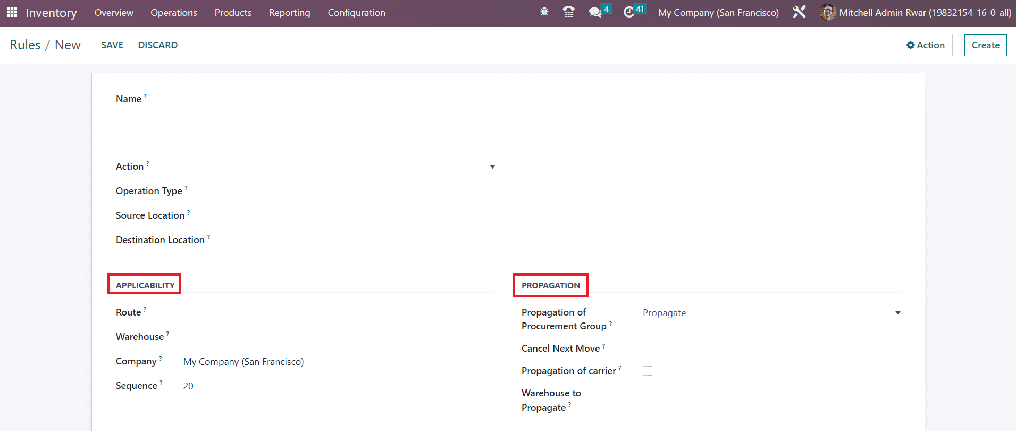Viewport: 1016px width, 431px height.
Task: Open the Configuration menu
Action: (356, 13)
